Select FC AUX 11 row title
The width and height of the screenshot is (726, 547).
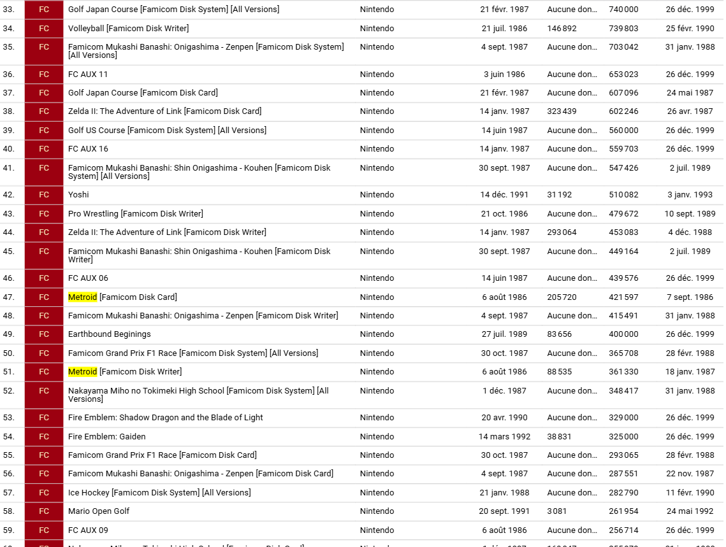click(87, 74)
